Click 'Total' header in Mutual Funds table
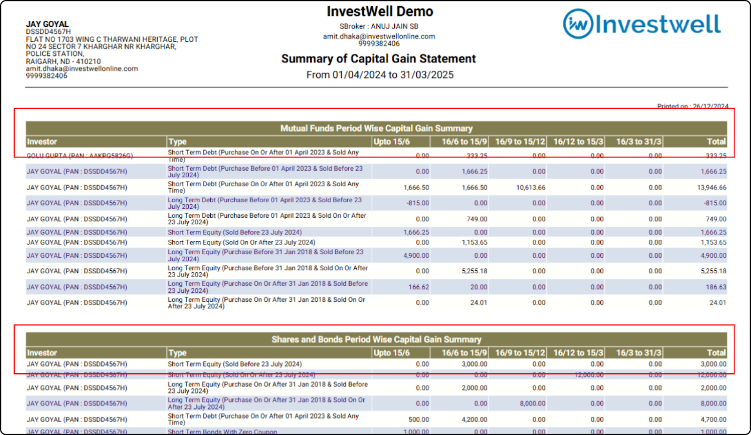Viewport: 751px width, 435px height. tap(695, 142)
